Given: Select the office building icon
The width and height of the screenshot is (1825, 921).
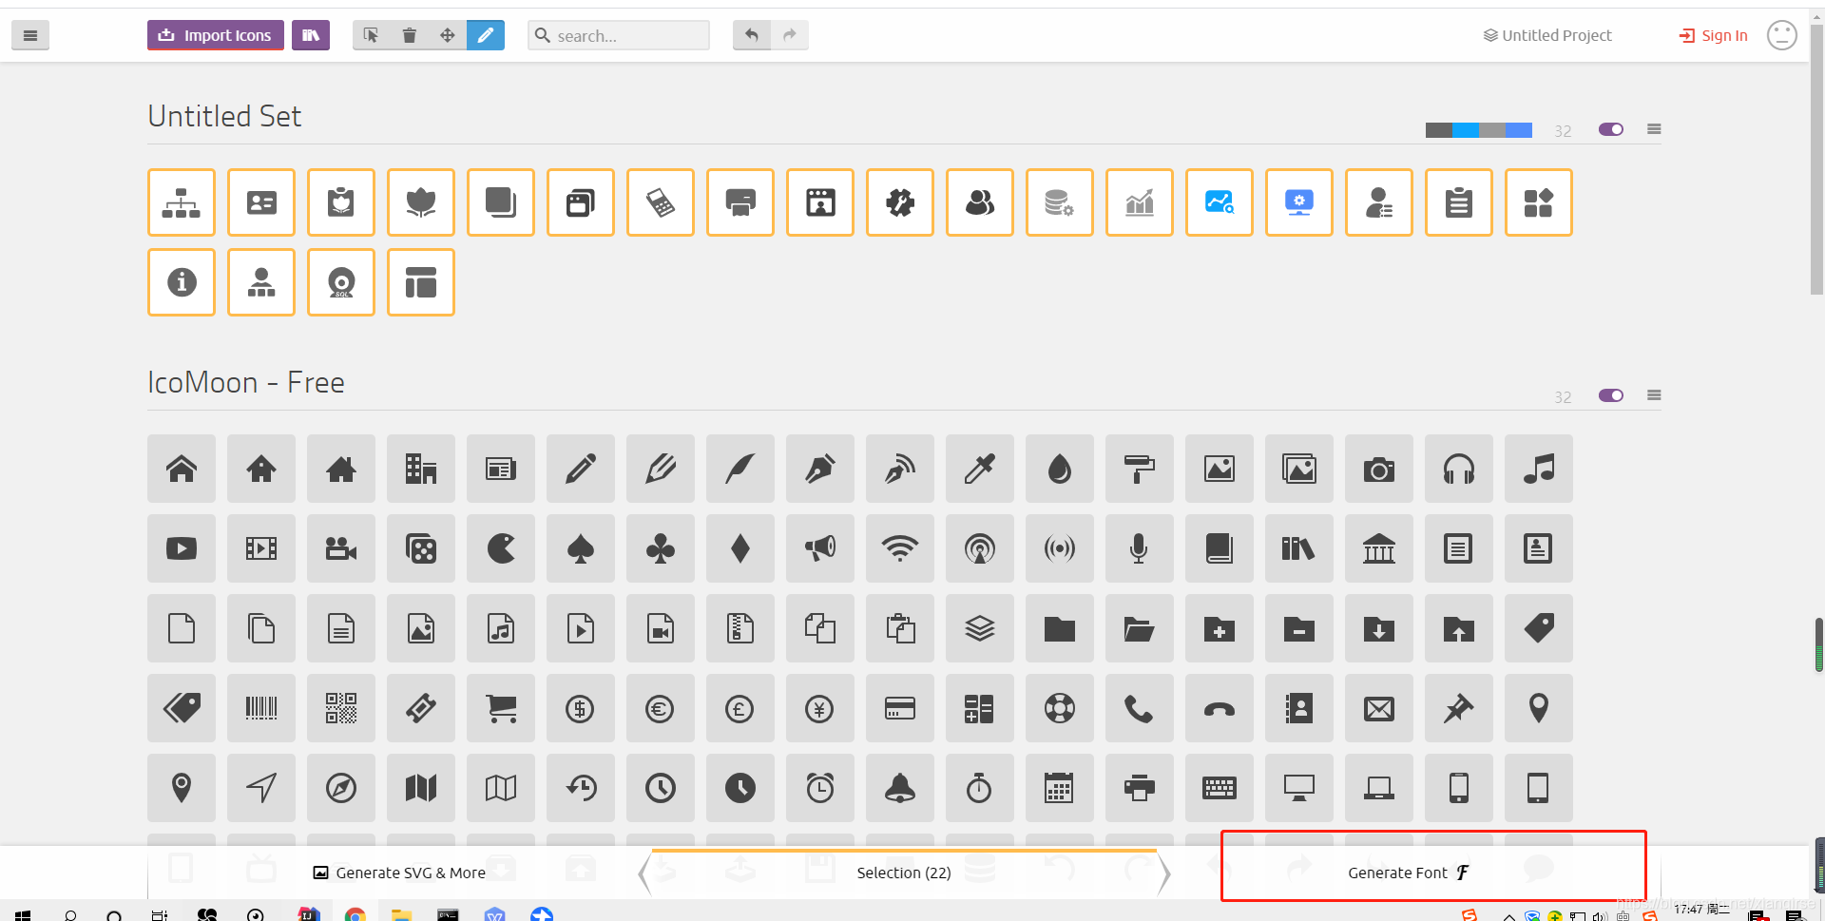Looking at the screenshot, I should coord(421,469).
